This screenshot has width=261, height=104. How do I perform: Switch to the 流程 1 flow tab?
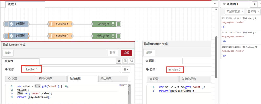25,4
